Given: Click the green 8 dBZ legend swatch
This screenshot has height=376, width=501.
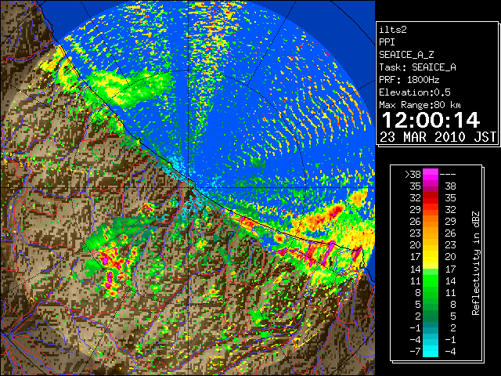Looking at the screenshot, I should pyautogui.click(x=431, y=292).
